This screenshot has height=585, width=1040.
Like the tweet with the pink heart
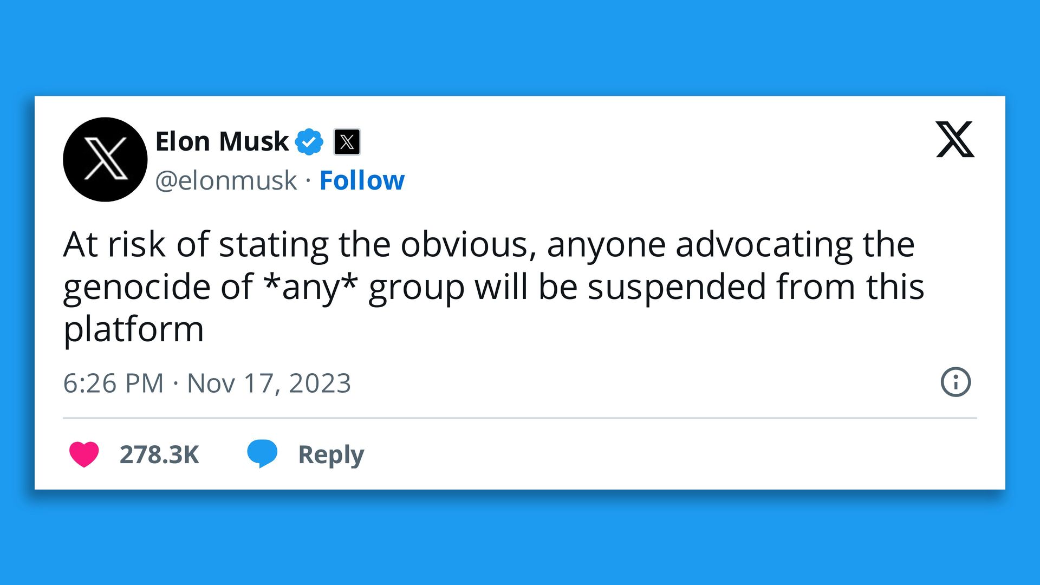coord(84,454)
